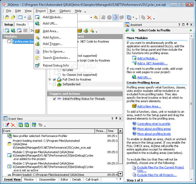The image size is (196, 184).
Task: Click Add a Module... link in Assistant
Action: [x=148, y=58]
